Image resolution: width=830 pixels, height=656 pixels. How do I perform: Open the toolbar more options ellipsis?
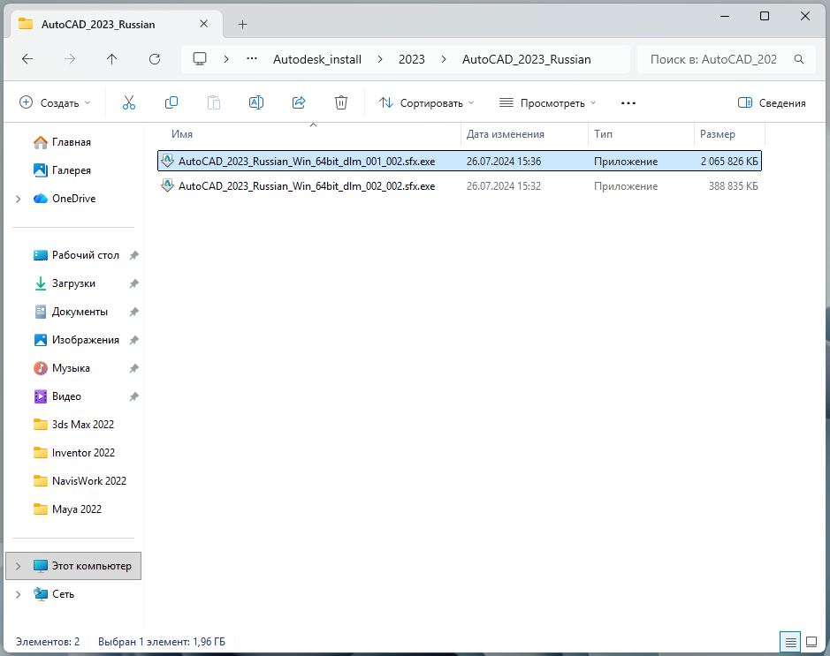[x=628, y=102]
